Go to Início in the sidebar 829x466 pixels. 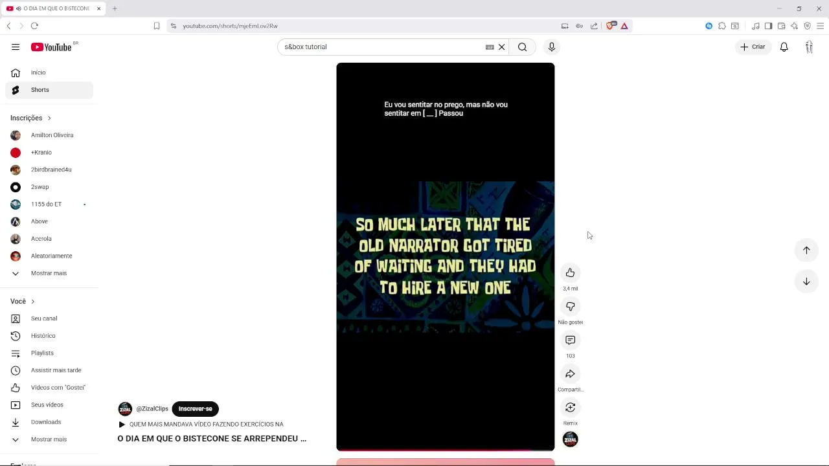pyautogui.click(x=49, y=72)
